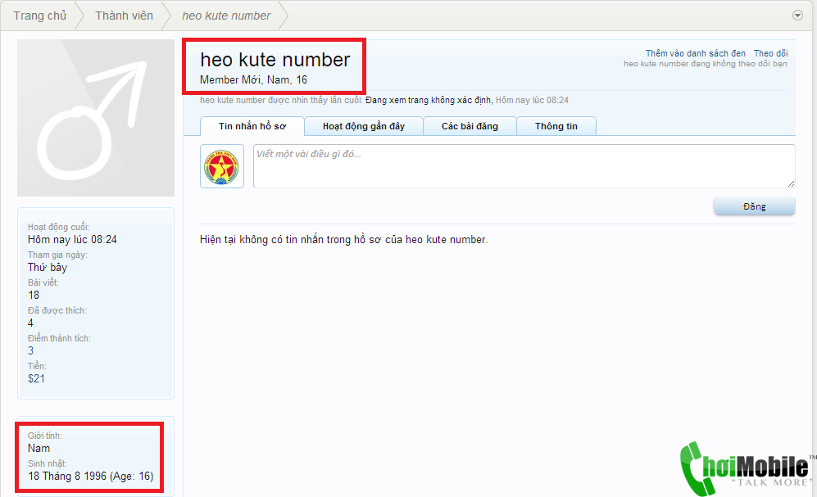
Task: Expand the breadcrumb dropdown arrow icon
Action: [797, 15]
